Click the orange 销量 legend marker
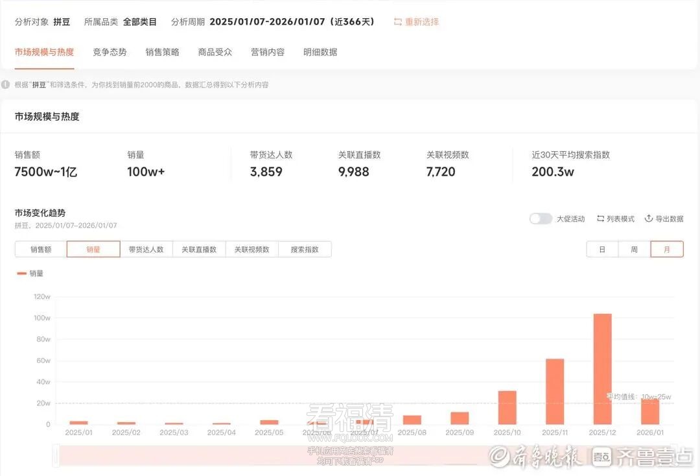Image resolution: width=700 pixels, height=476 pixels. click(x=21, y=274)
